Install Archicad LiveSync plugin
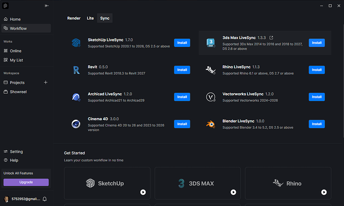Image resolution: width=344 pixels, height=206 pixels. click(182, 97)
